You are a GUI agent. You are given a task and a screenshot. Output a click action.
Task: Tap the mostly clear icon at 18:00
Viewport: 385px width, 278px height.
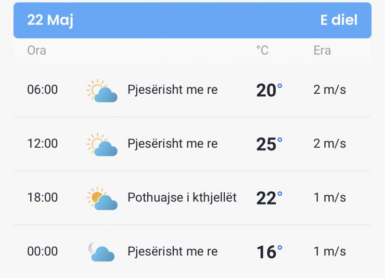(x=102, y=198)
